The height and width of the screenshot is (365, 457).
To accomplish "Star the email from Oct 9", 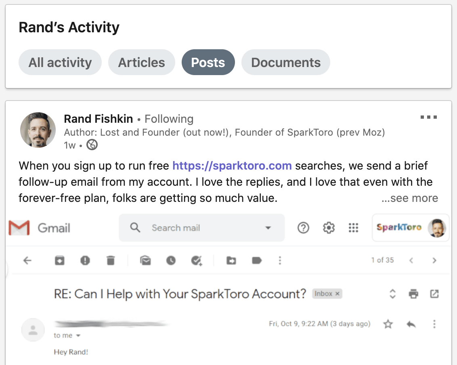I will pyautogui.click(x=388, y=324).
